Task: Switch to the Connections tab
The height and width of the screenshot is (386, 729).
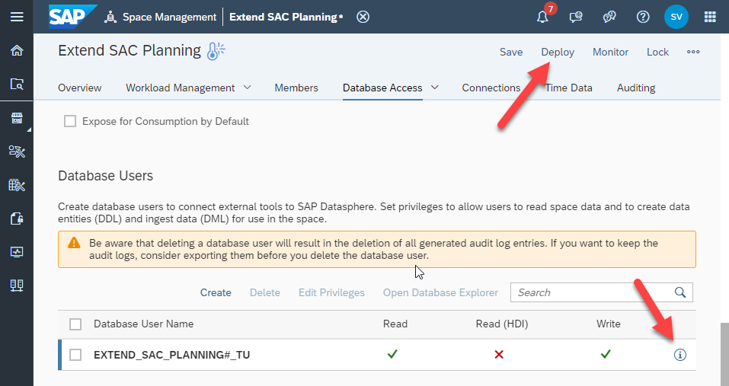Action: point(491,88)
